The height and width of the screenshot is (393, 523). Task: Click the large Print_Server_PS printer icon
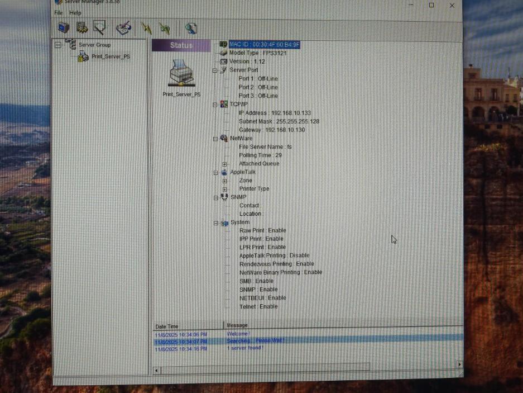click(x=181, y=73)
